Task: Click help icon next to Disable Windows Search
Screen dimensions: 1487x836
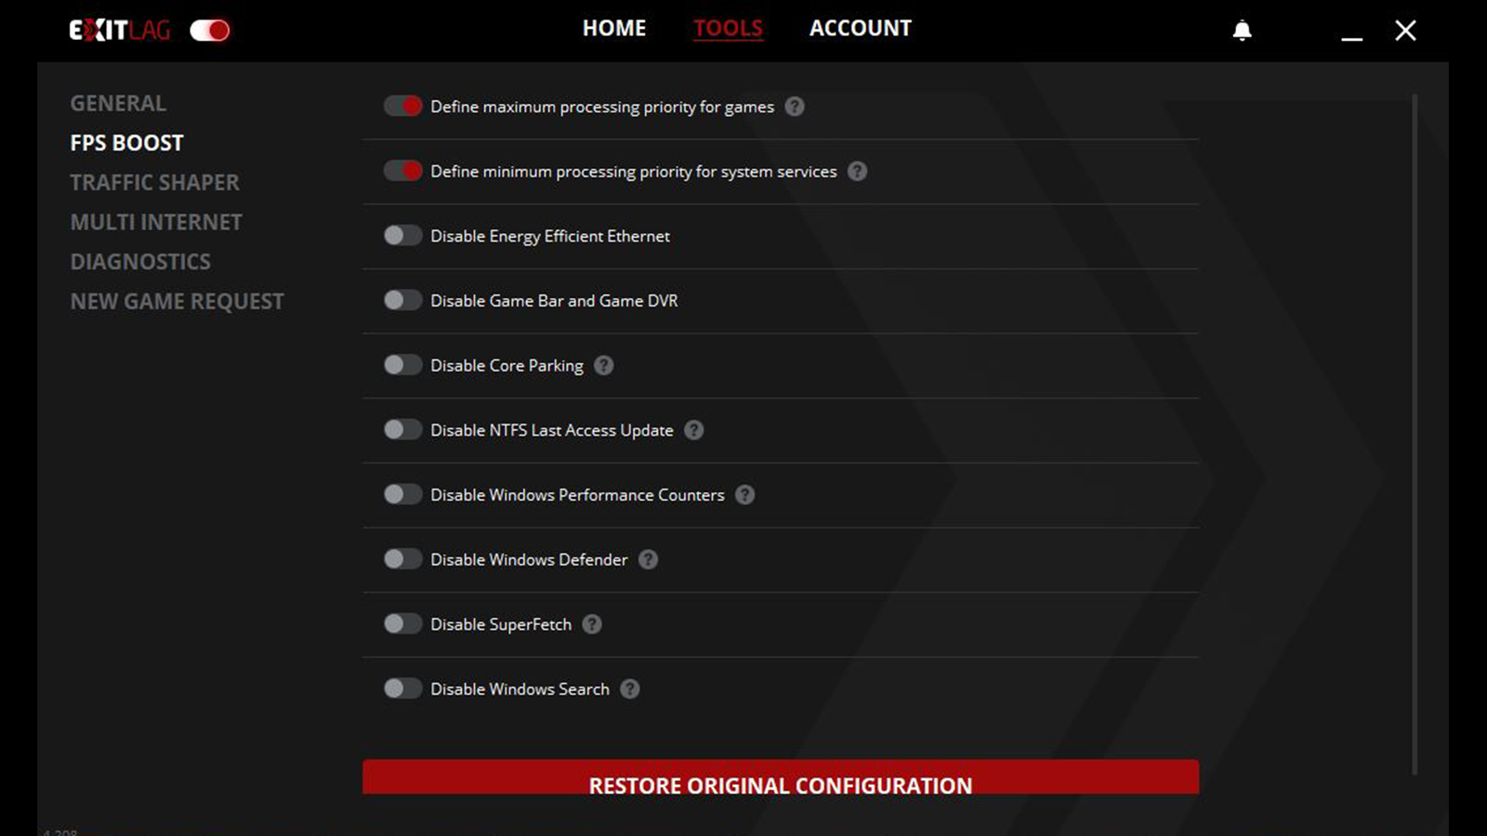Action: tap(629, 689)
